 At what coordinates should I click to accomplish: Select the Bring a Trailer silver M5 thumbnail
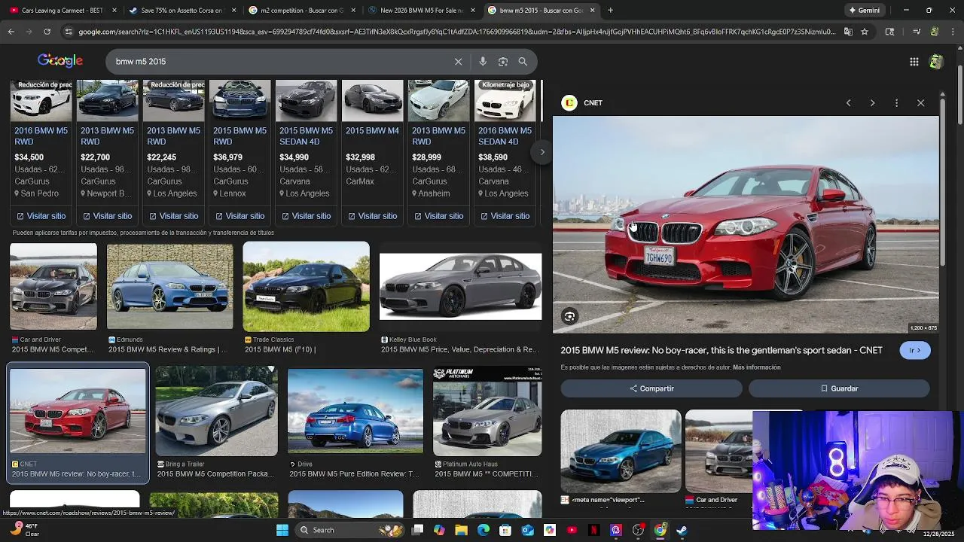[x=217, y=411]
